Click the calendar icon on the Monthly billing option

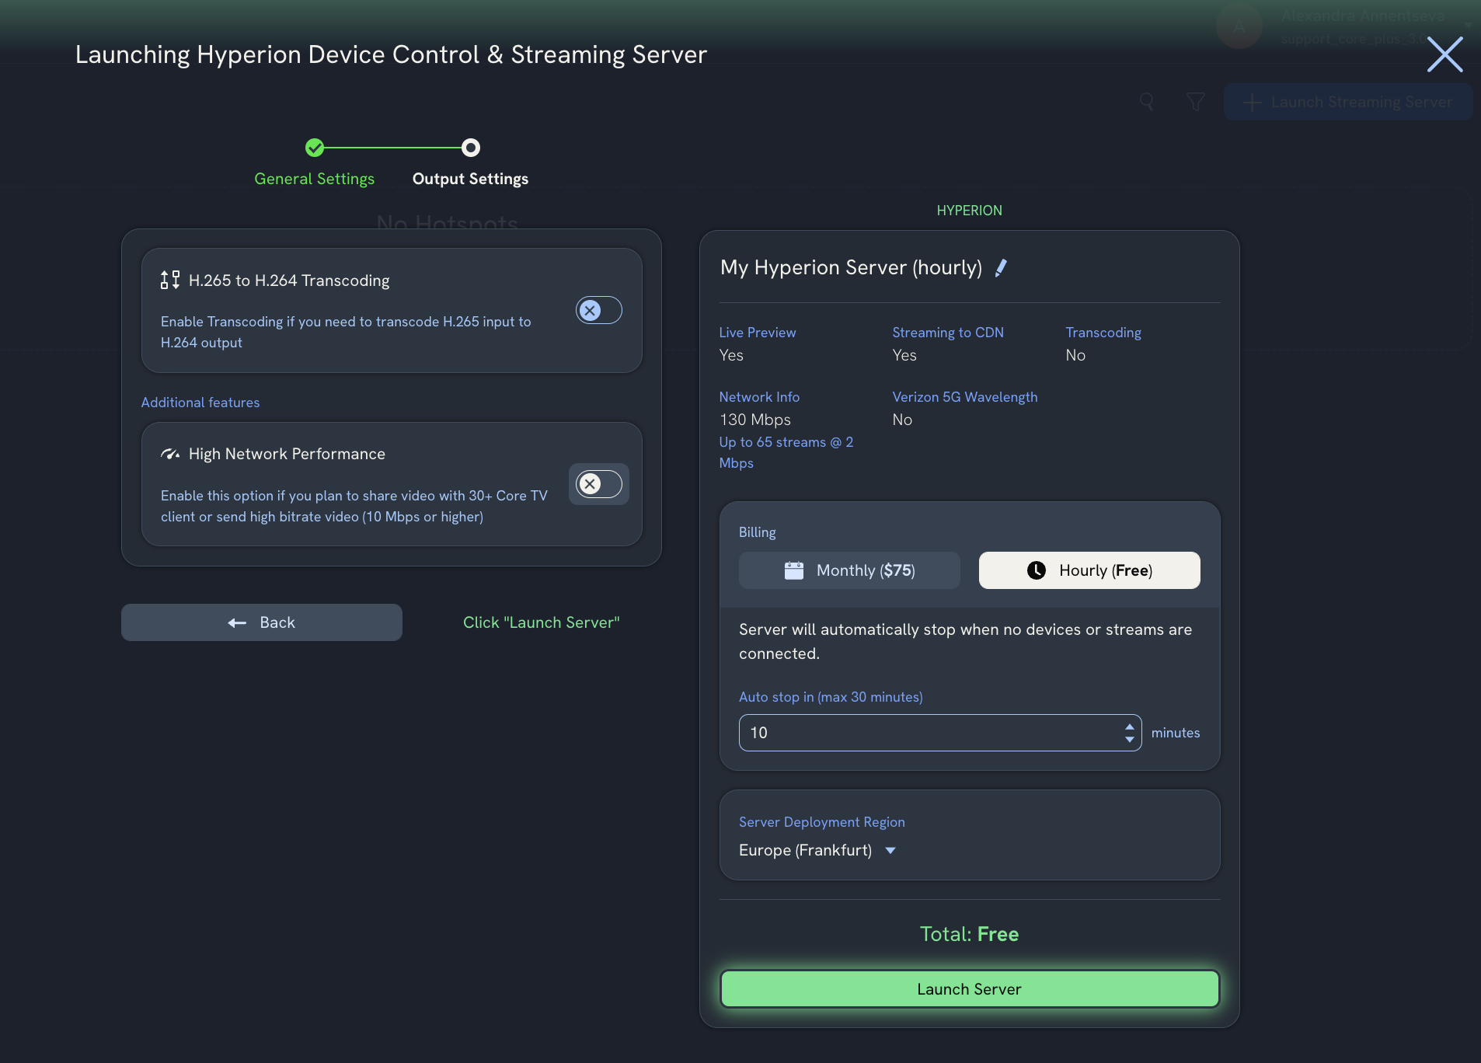794,570
